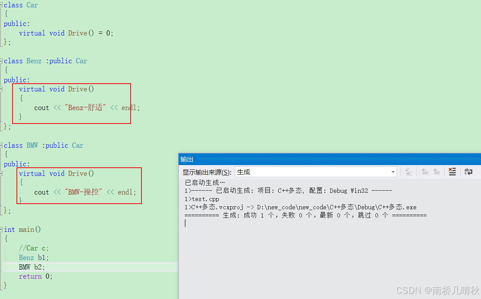The image size is (481, 299).
Task: Click the Find Message in Code icon
Action: 409,172
